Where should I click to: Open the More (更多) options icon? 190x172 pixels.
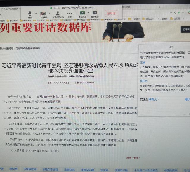tap(69, 14)
